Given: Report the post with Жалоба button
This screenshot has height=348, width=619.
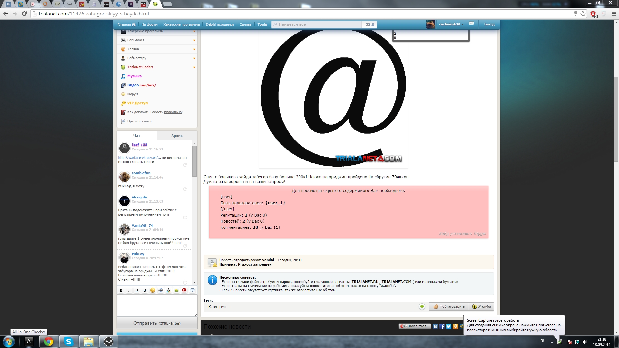Looking at the screenshot, I should 481,306.
